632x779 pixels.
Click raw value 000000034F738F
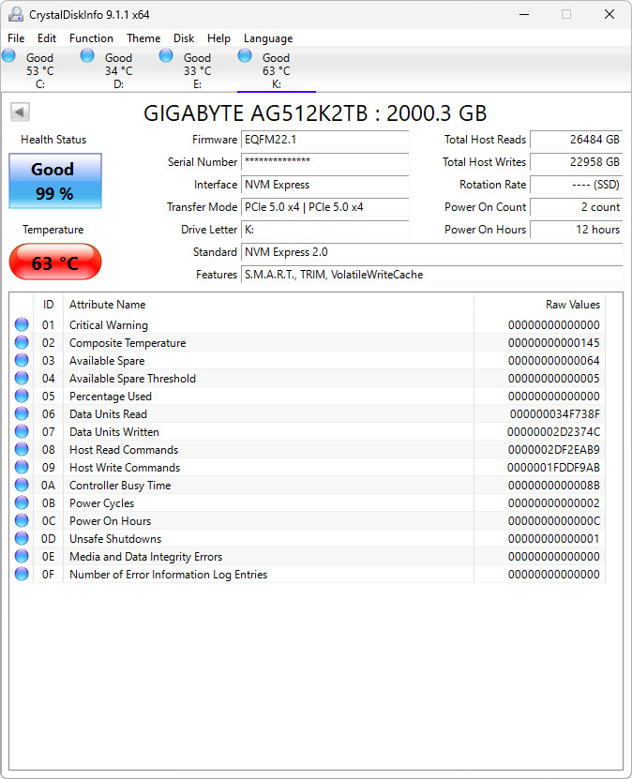554,413
